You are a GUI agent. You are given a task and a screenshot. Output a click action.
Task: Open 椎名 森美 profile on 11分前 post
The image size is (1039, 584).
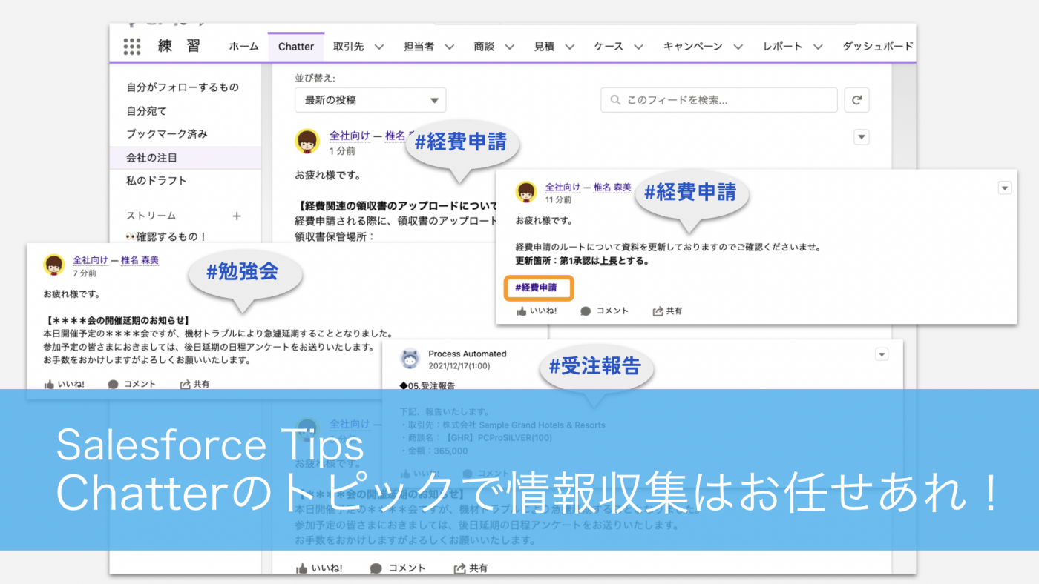point(612,188)
